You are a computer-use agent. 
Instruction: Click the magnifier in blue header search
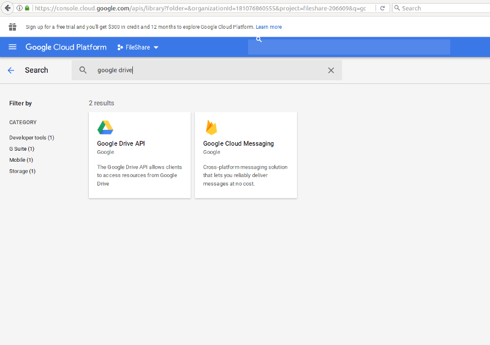pyautogui.click(x=258, y=39)
